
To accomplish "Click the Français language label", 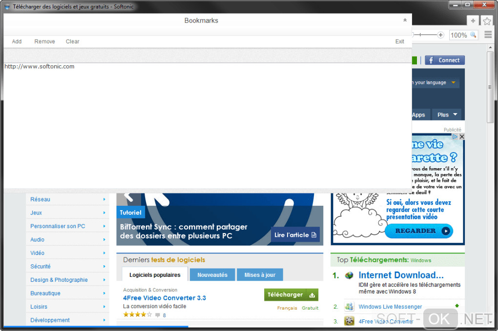I will [x=287, y=308].
